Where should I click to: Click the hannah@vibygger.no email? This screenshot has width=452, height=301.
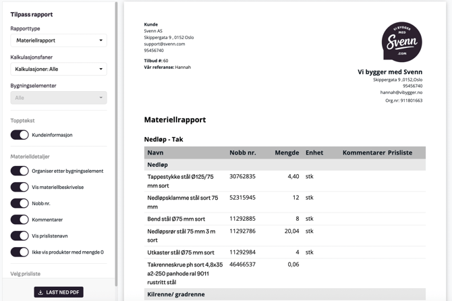(401, 92)
